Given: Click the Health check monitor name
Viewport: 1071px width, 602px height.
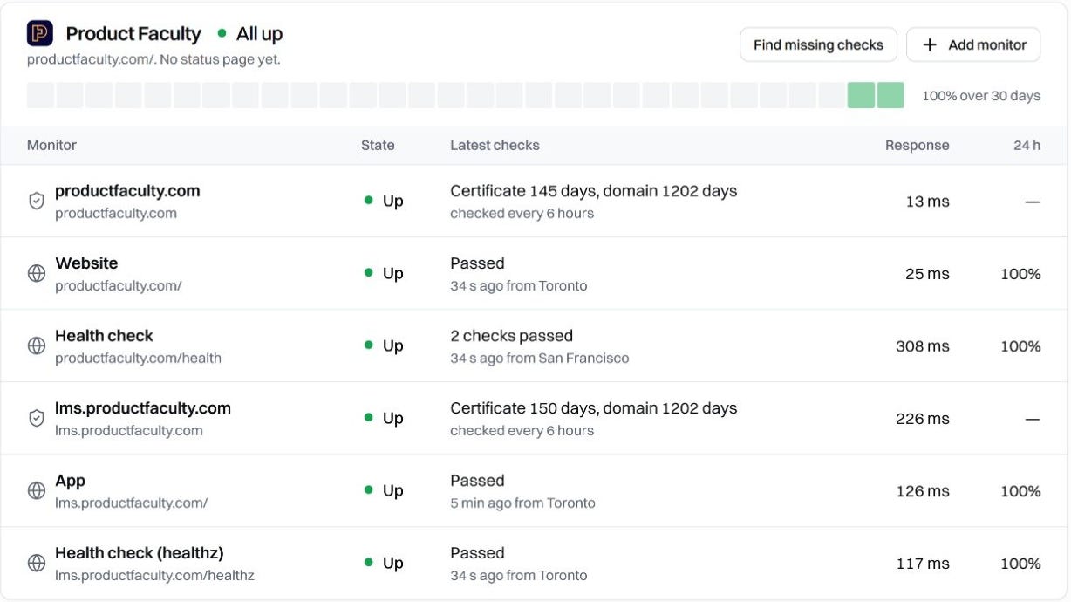Looking at the screenshot, I should click(x=104, y=336).
